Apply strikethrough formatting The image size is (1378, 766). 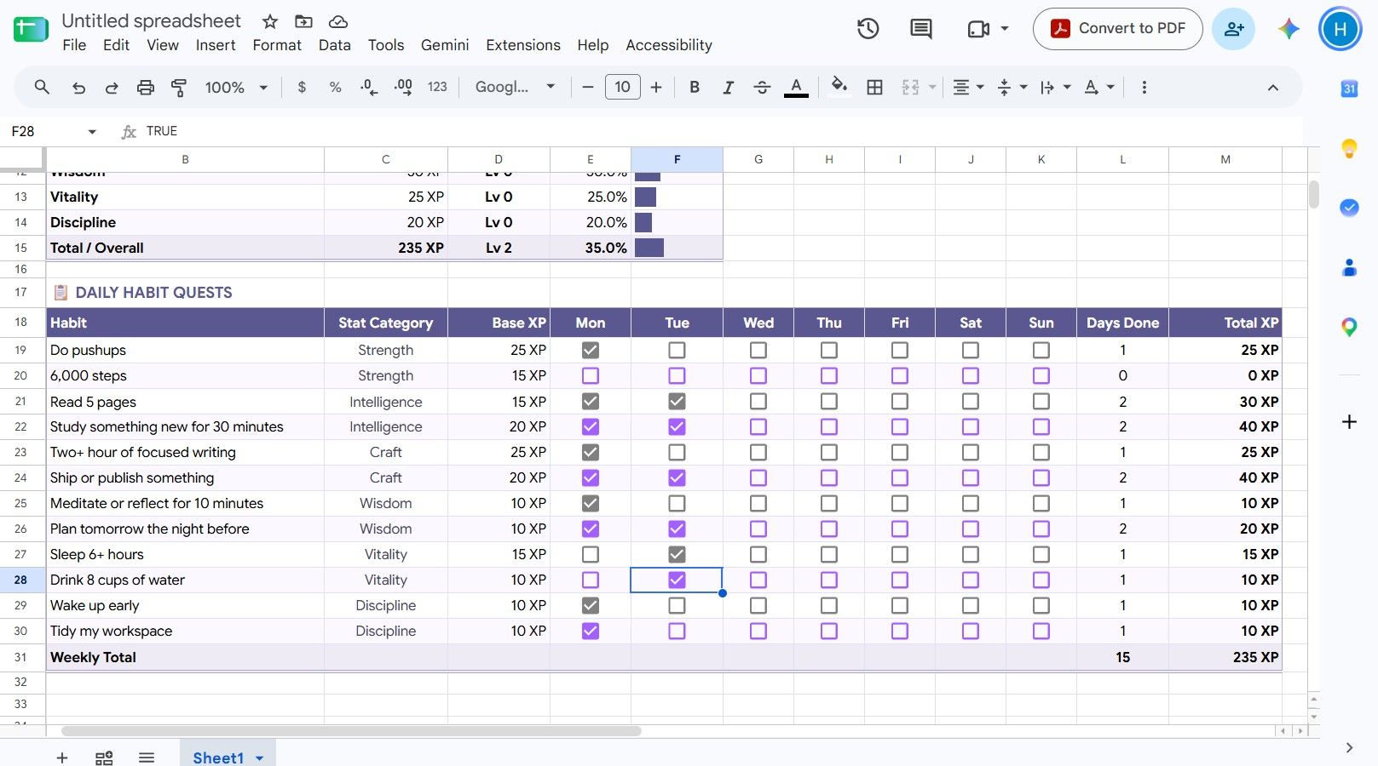point(762,87)
